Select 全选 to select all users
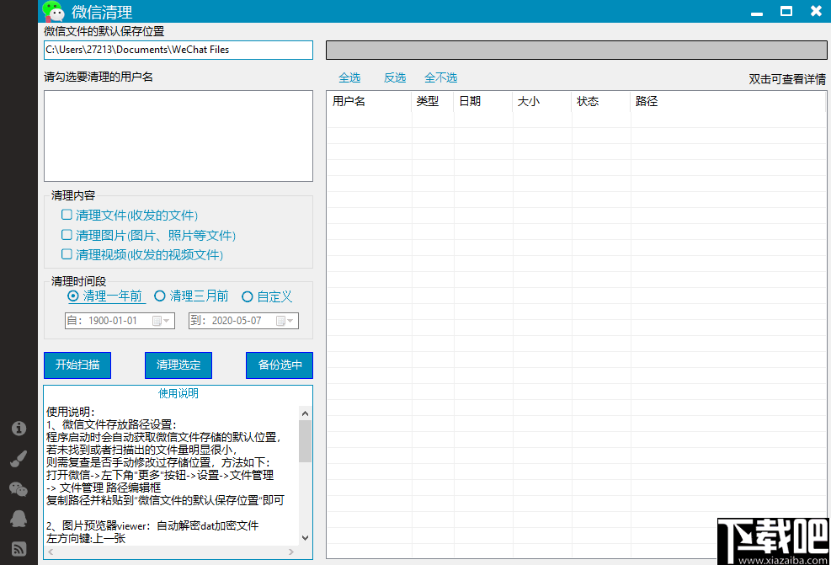831x565 pixels. coord(349,77)
